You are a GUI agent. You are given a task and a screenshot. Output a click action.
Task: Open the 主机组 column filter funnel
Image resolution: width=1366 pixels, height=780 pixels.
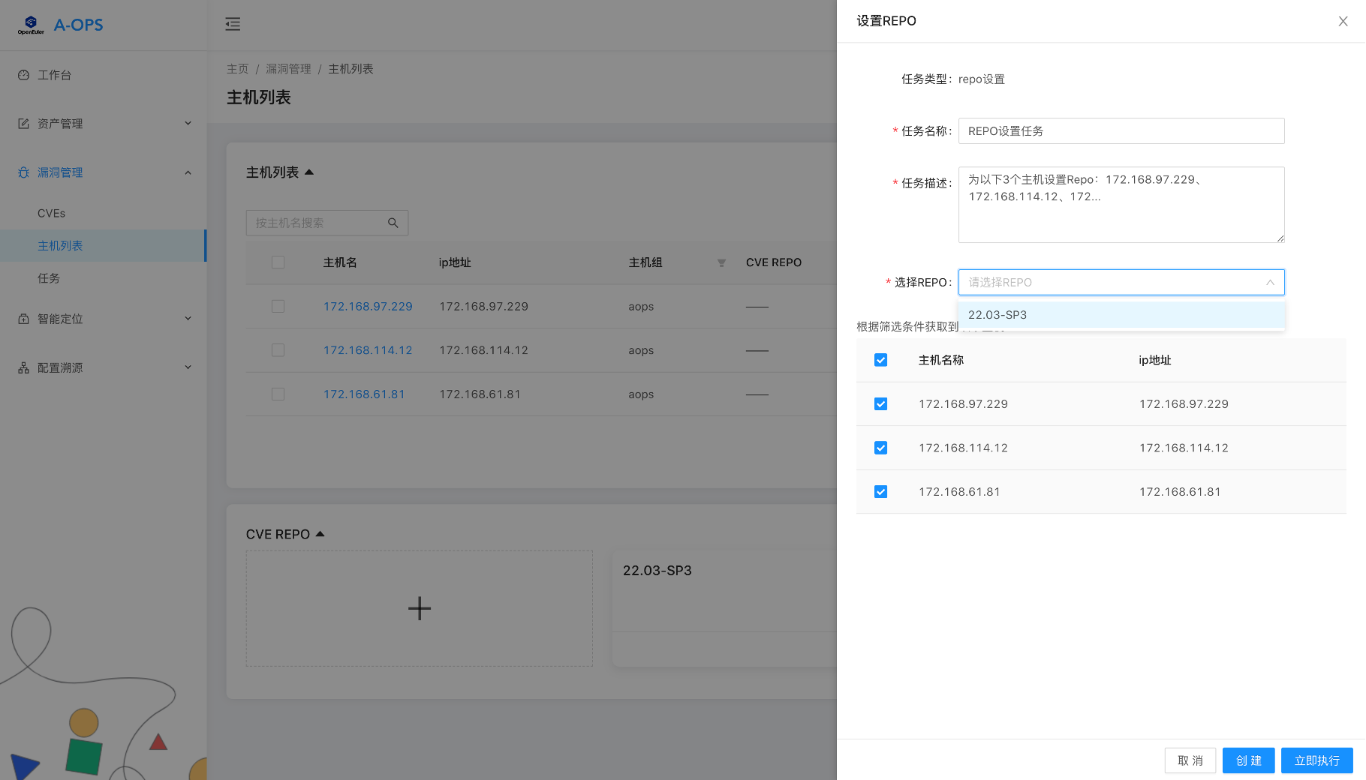click(x=721, y=263)
